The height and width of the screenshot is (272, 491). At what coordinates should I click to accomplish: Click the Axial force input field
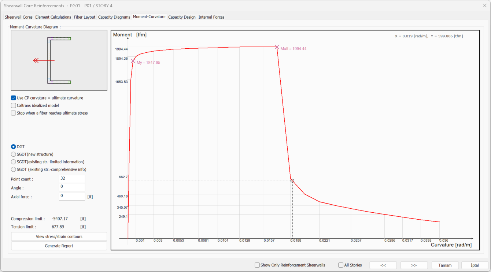point(72,196)
